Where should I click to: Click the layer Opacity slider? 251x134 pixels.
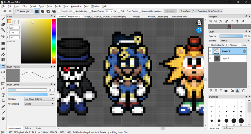[x=231, y=36]
